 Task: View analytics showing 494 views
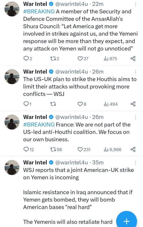coord(110,104)
